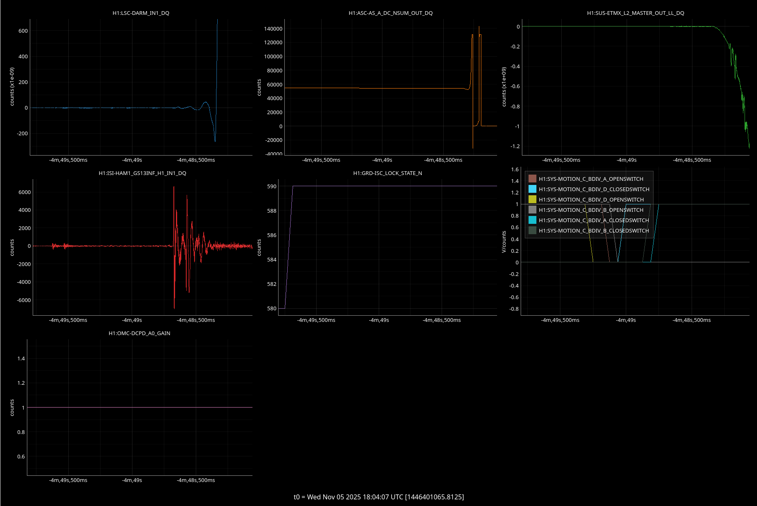Viewport: 757px width, 506px height.
Task: Click the blue DARM spike near plot top
Action: pos(217,41)
